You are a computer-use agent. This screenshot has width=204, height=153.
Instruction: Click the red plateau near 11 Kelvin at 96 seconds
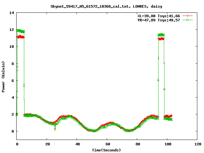(x=161, y=39)
